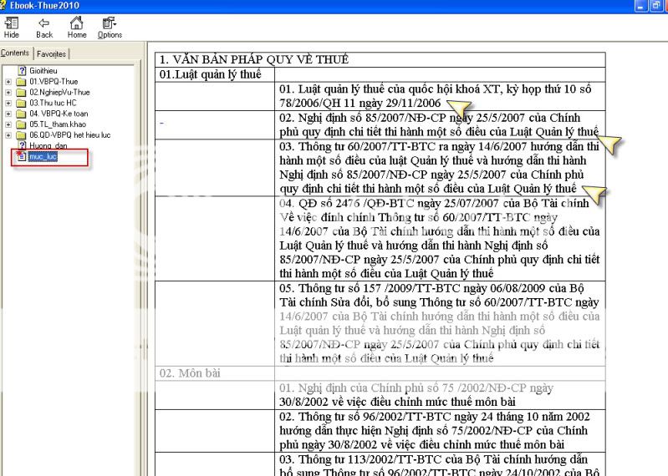Expand the 03.Thu tuc HC node
Viewport: 668px width, 476px height.
point(8,103)
